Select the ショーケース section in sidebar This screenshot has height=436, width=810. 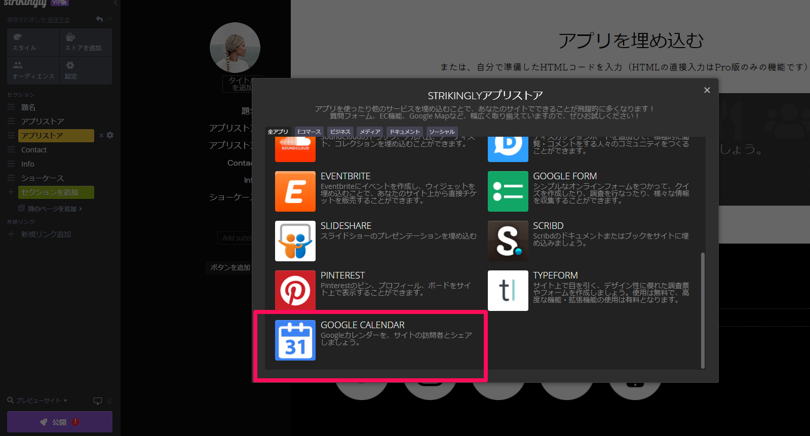point(43,178)
